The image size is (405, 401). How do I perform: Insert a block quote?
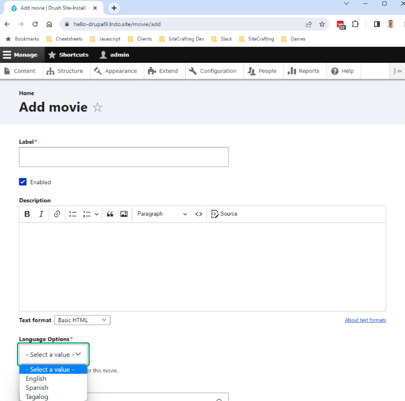110,214
